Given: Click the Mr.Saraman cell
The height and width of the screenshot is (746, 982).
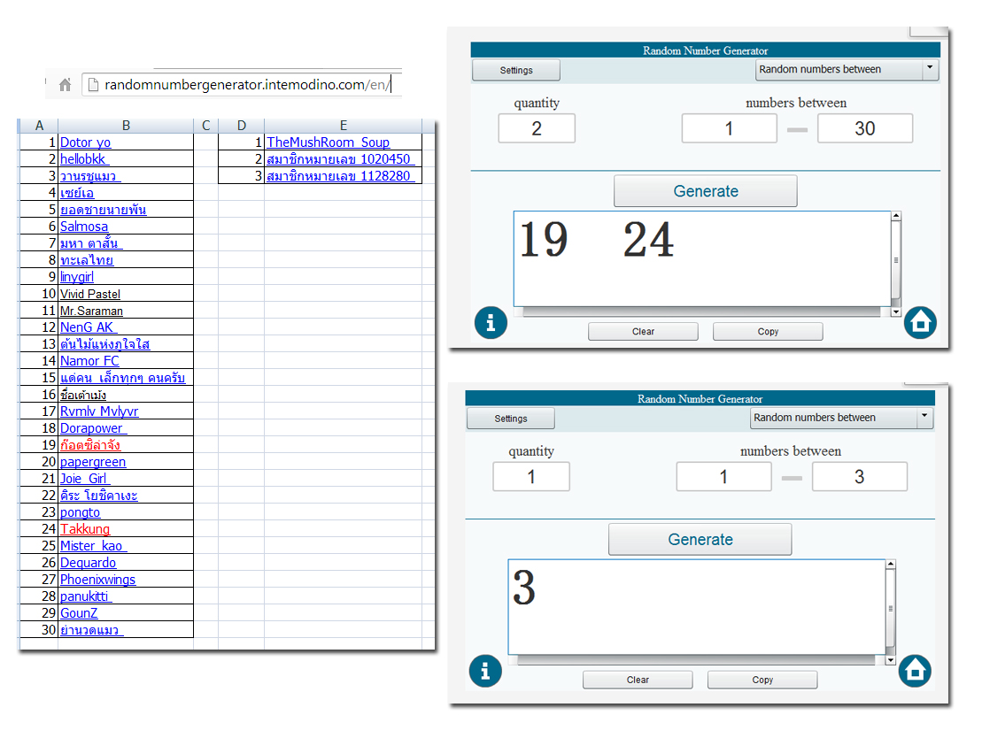Looking at the screenshot, I should click(126, 311).
